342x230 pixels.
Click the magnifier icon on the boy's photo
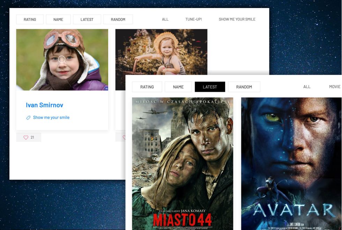(x=62, y=59)
